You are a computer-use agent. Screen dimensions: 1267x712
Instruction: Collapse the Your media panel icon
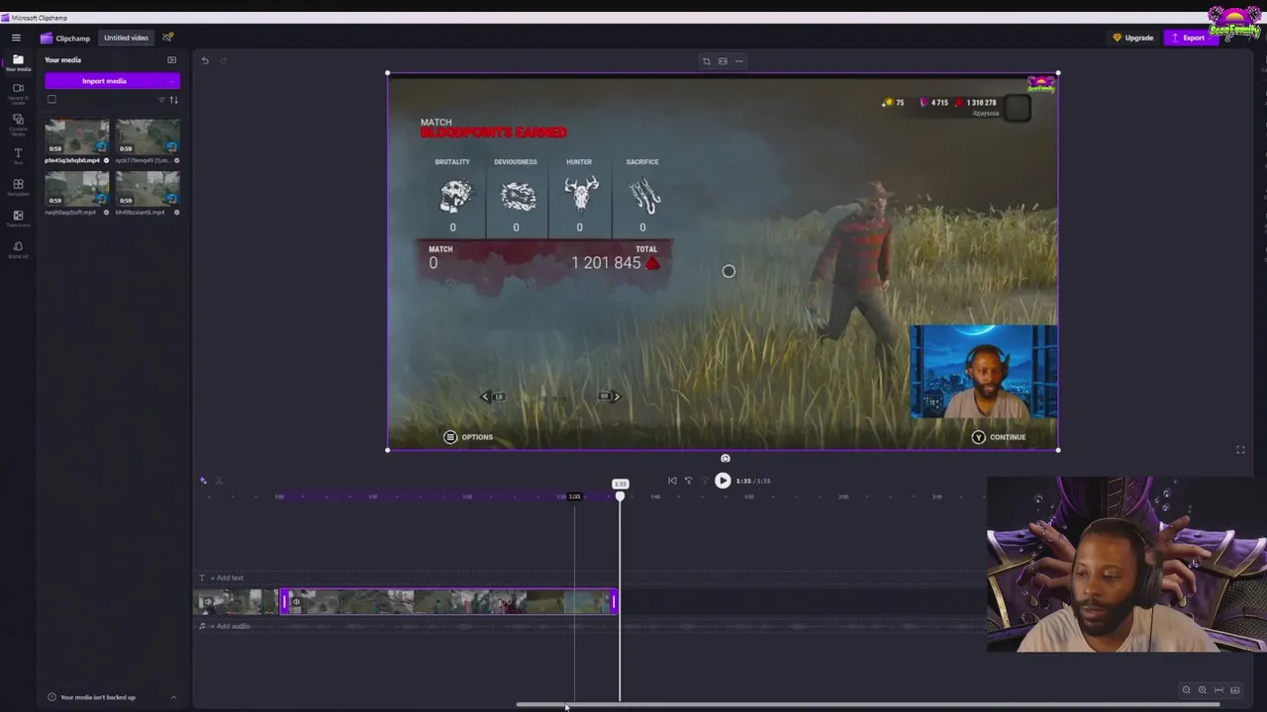point(171,60)
